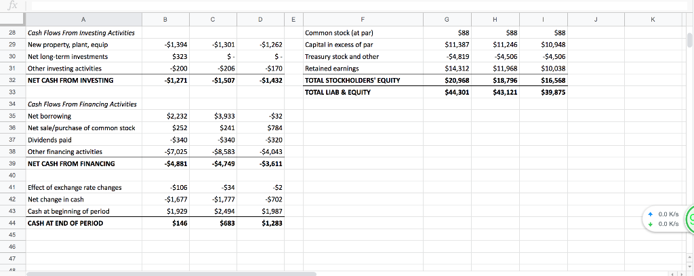Select column G header
This screenshot has width=694, height=276.
pyautogui.click(x=447, y=20)
